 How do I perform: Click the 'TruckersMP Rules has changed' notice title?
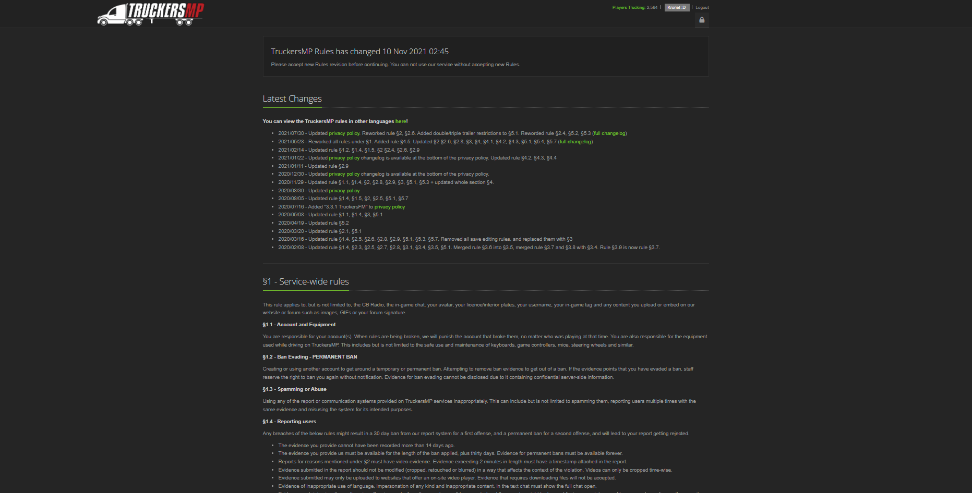click(359, 52)
